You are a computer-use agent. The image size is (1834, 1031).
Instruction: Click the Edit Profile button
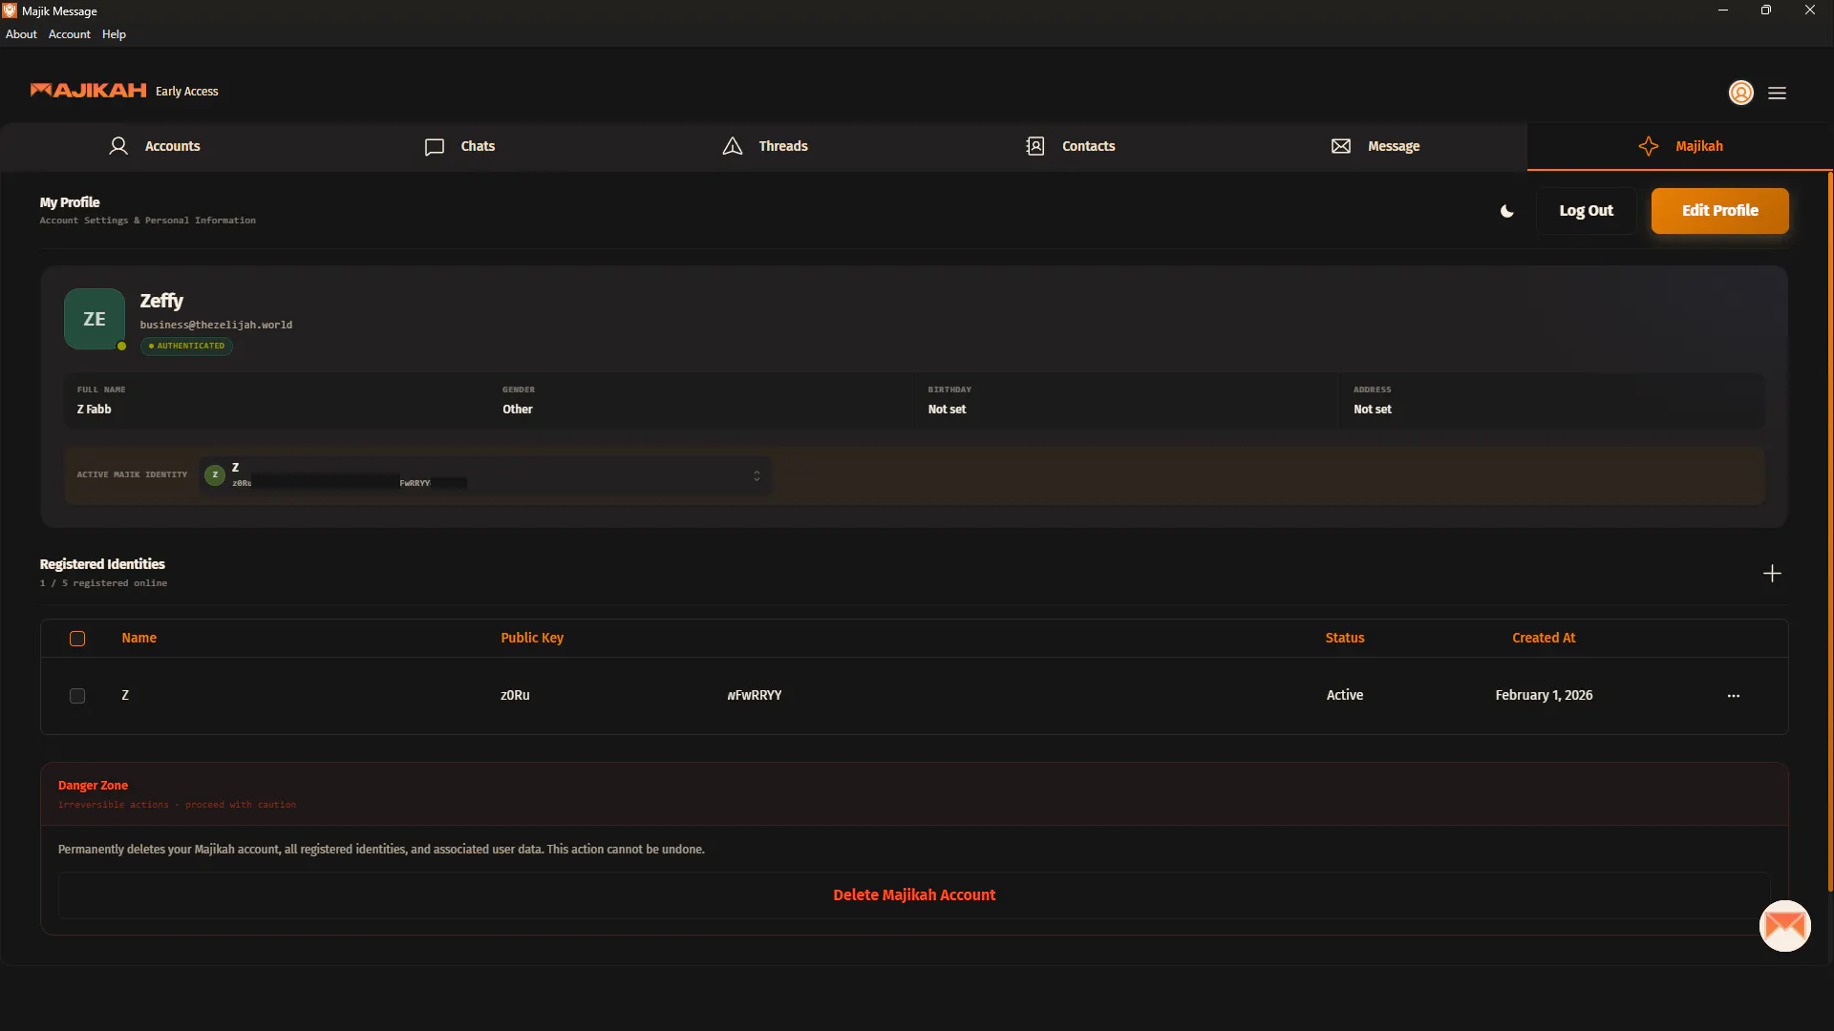coord(1719,211)
